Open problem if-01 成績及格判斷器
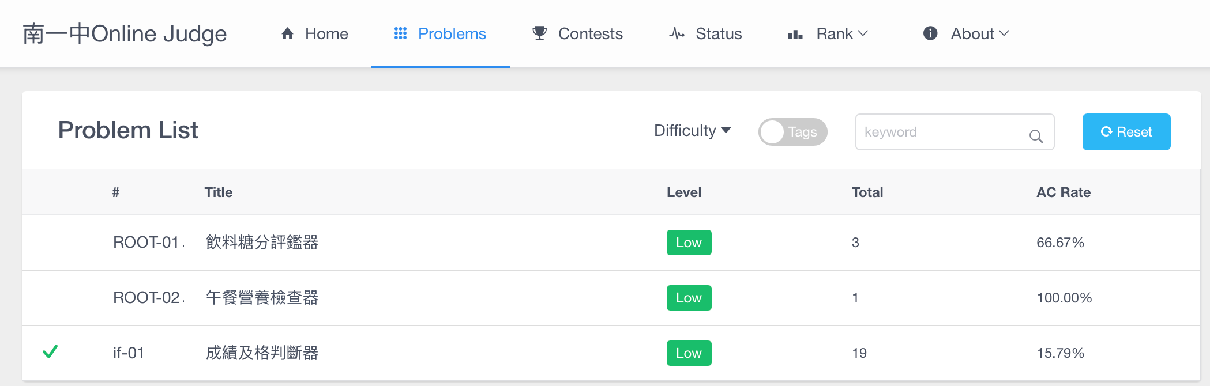 coord(262,353)
